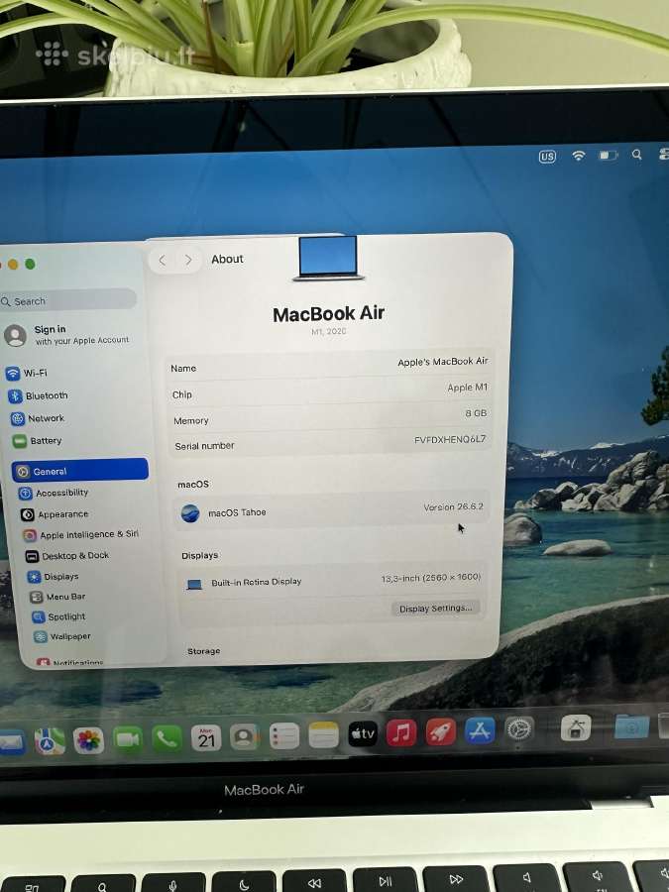
Task: Open Maps from the Dock
Action: point(50,740)
